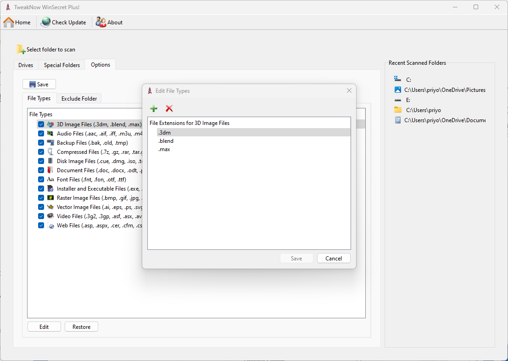This screenshot has height=361, width=508.
Task: Open the E: recent scanned entry
Action: coord(408,100)
